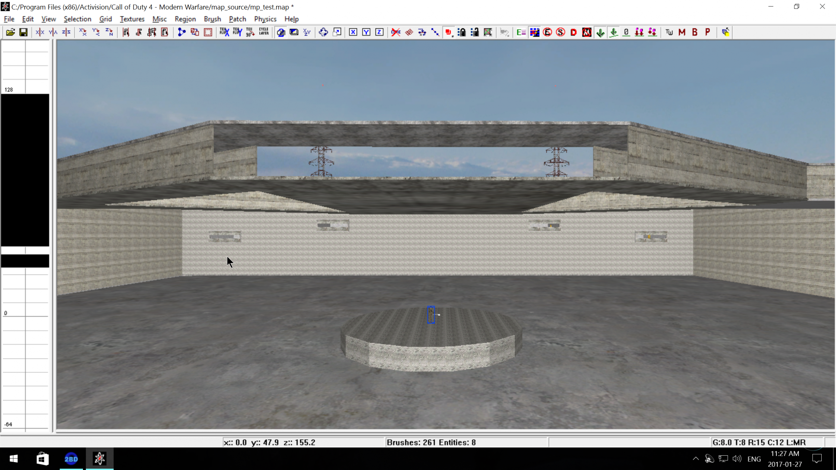This screenshot has height=470, width=836.
Task: Rotate selection around the X axis
Action: point(83,32)
